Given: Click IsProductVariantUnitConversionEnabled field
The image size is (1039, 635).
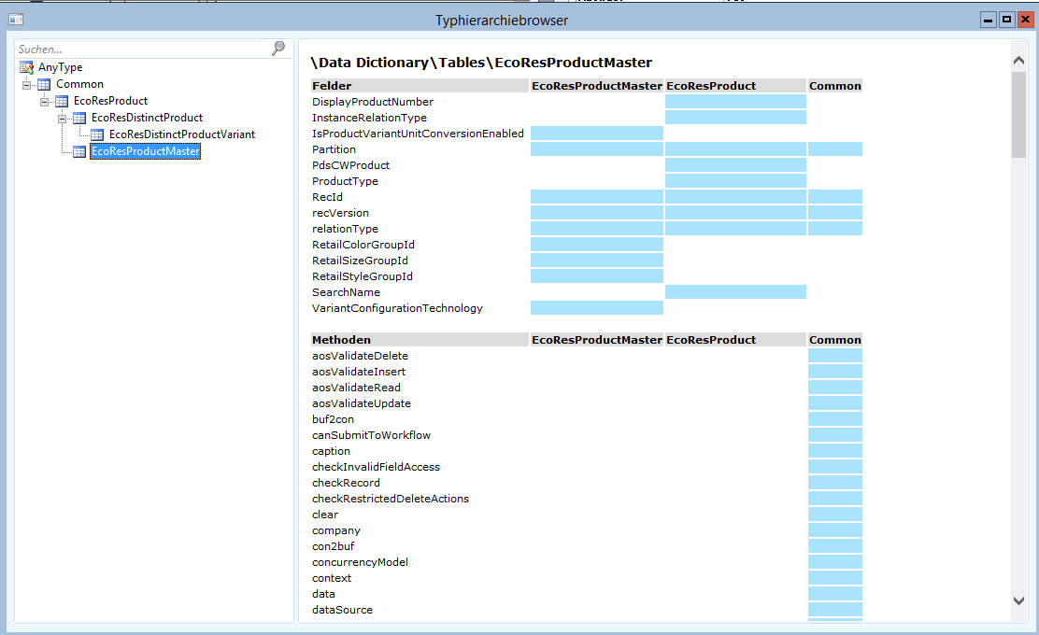Looking at the screenshot, I should coord(418,134).
